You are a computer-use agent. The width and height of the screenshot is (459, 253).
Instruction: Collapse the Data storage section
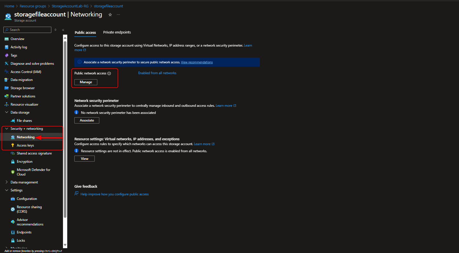[x=7, y=112]
